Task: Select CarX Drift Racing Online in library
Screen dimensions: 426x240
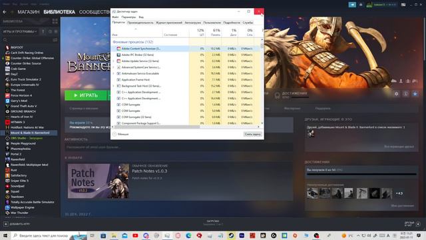Action: coord(27,53)
